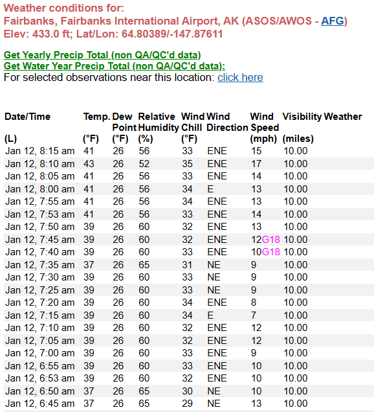Open the AFG station link
Viewport: 374px width, 412px height.
click(x=333, y=21)
